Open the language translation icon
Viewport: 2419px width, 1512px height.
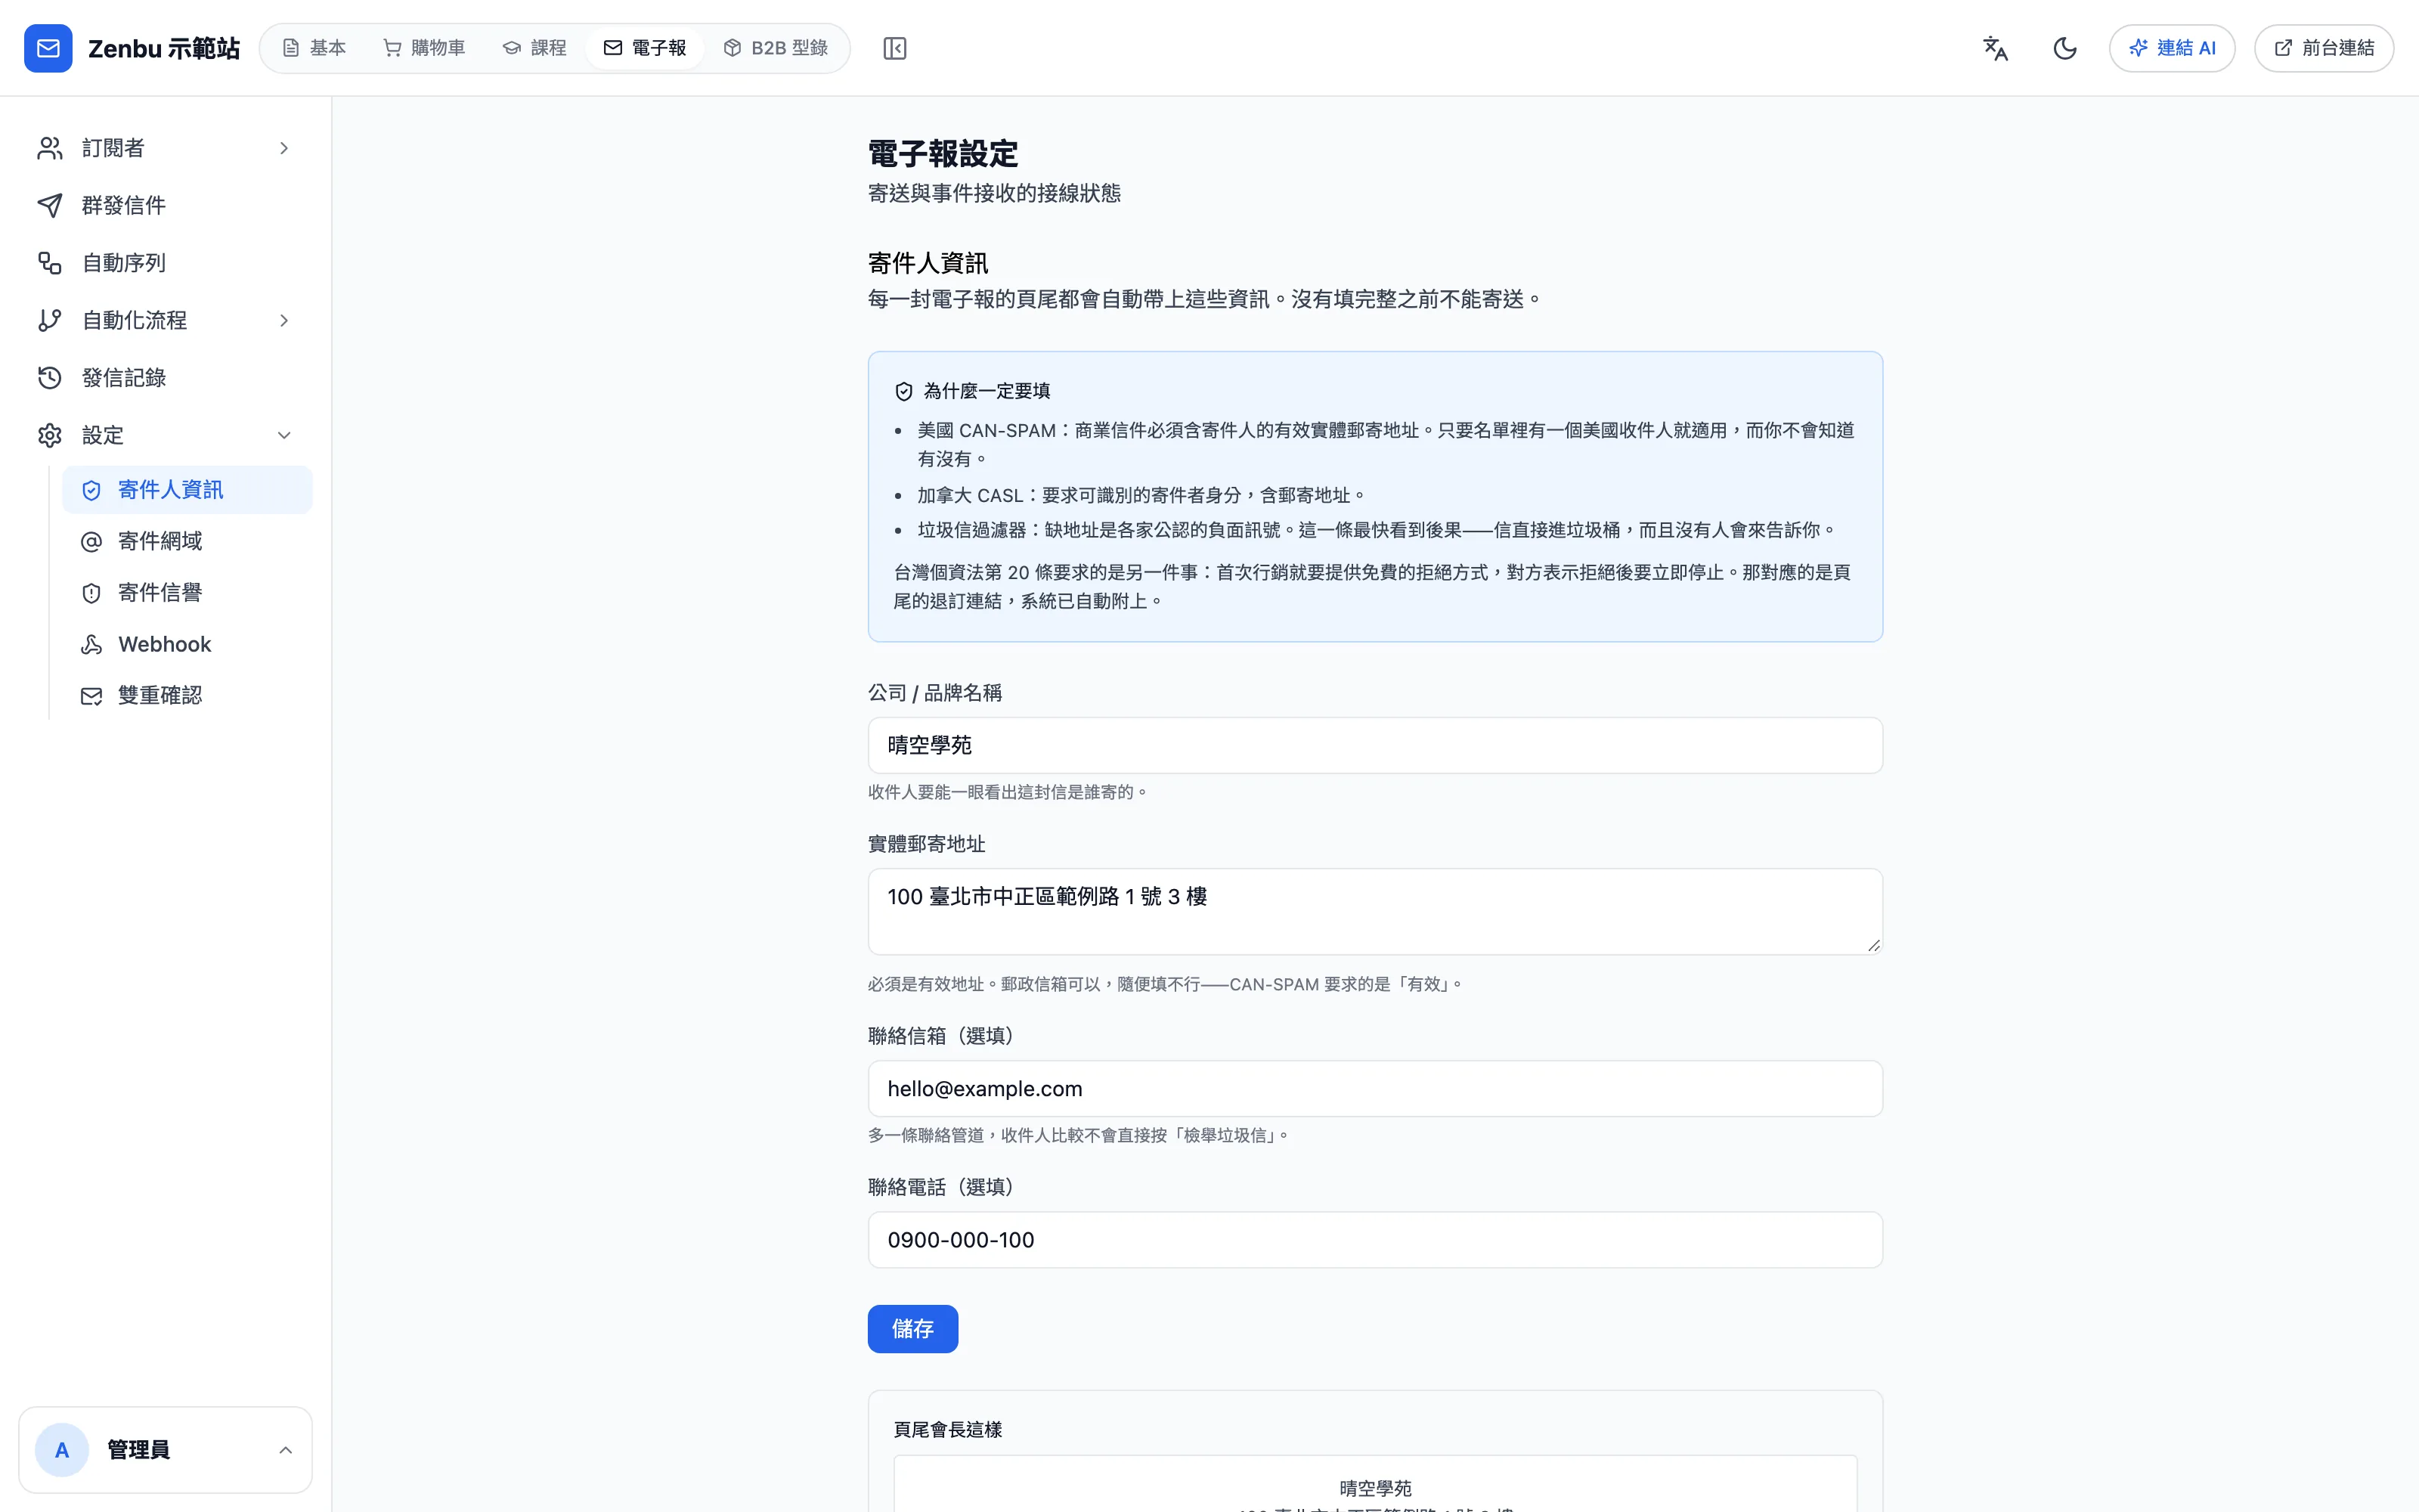1995,48
